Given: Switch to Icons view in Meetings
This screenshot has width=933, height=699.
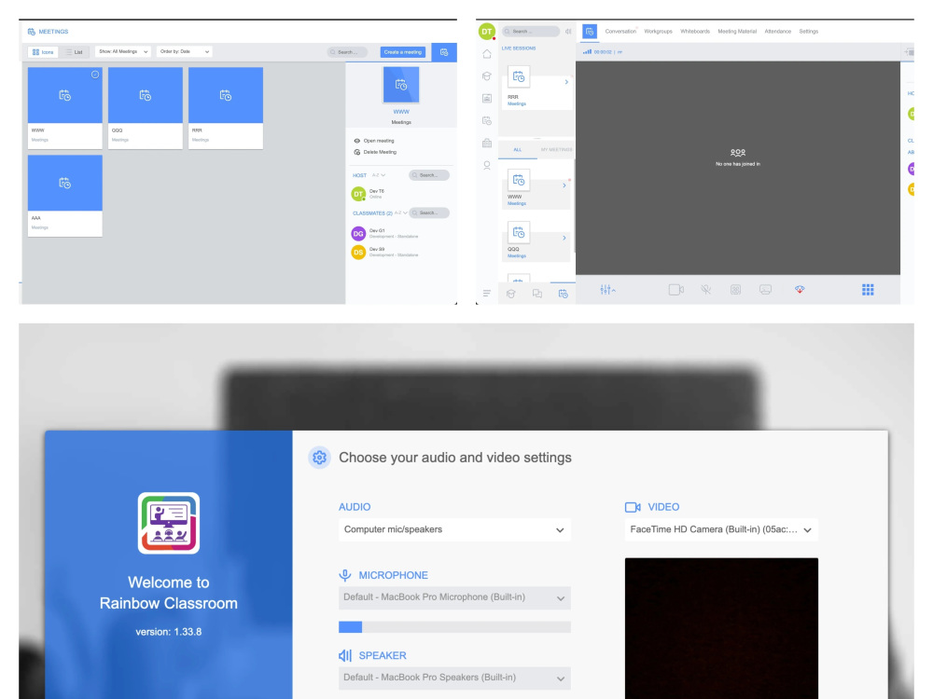Looking at the screenshot, I should [x=43, y=52].
